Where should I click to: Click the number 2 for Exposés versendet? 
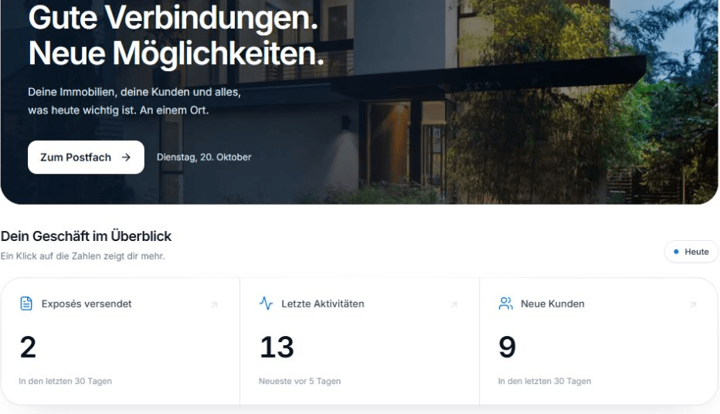click(28, 347)
